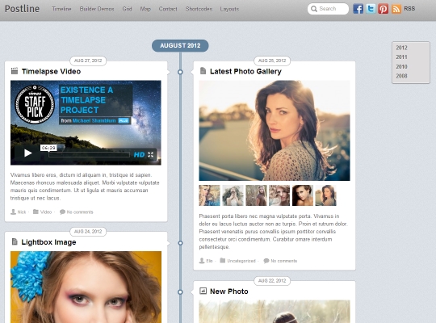Open the Grid menu item
Screen dimensions: 436x323
[127, 9]
